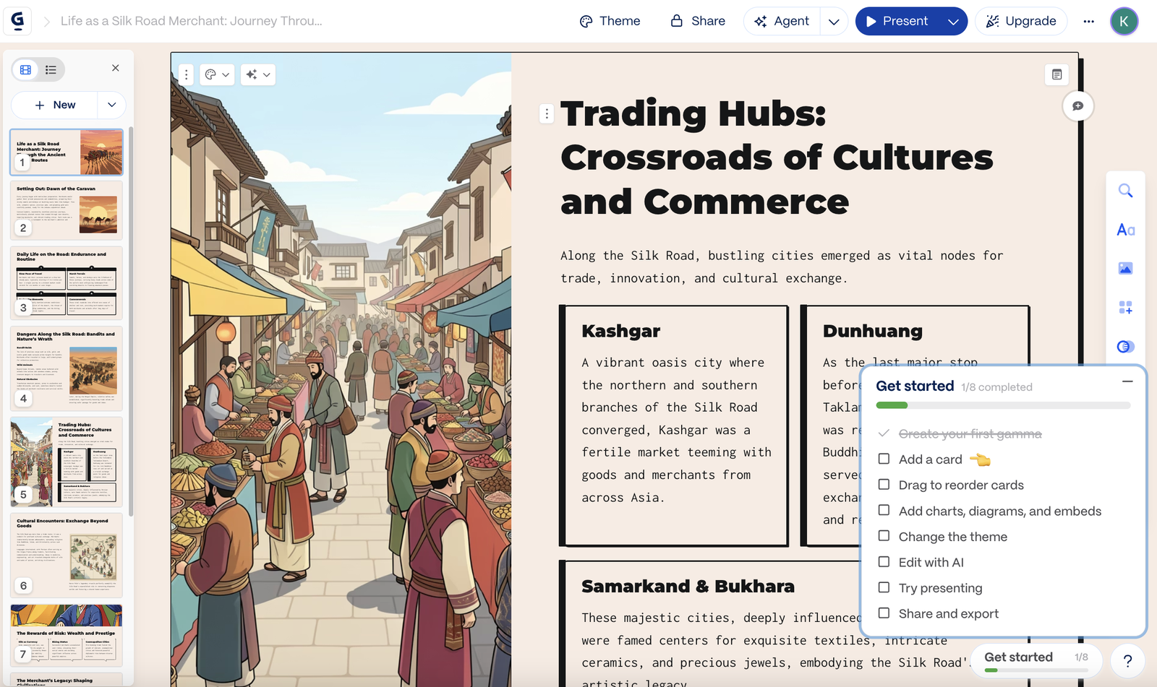Open the comments bubble icon

click(1077, 106)
